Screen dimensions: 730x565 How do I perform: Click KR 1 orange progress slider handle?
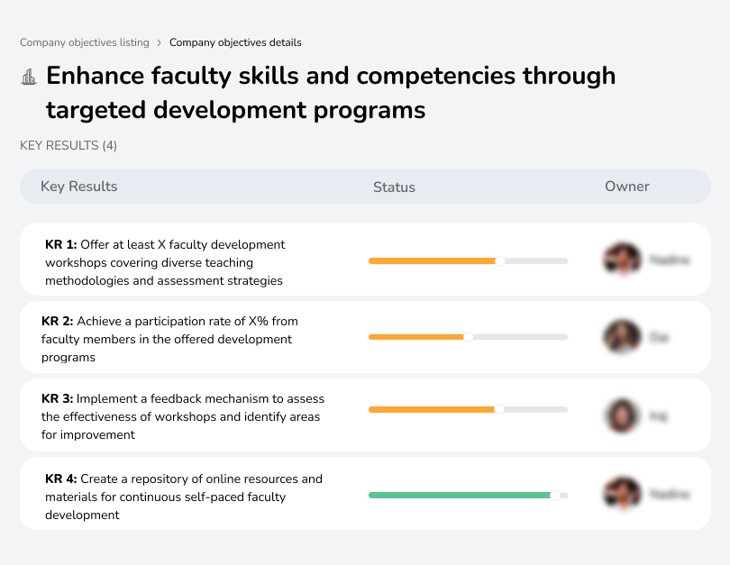click(x=499, y=261)
